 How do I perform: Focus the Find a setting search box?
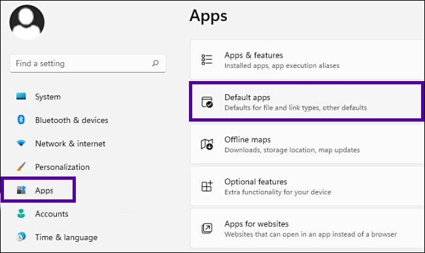[88, 63]
